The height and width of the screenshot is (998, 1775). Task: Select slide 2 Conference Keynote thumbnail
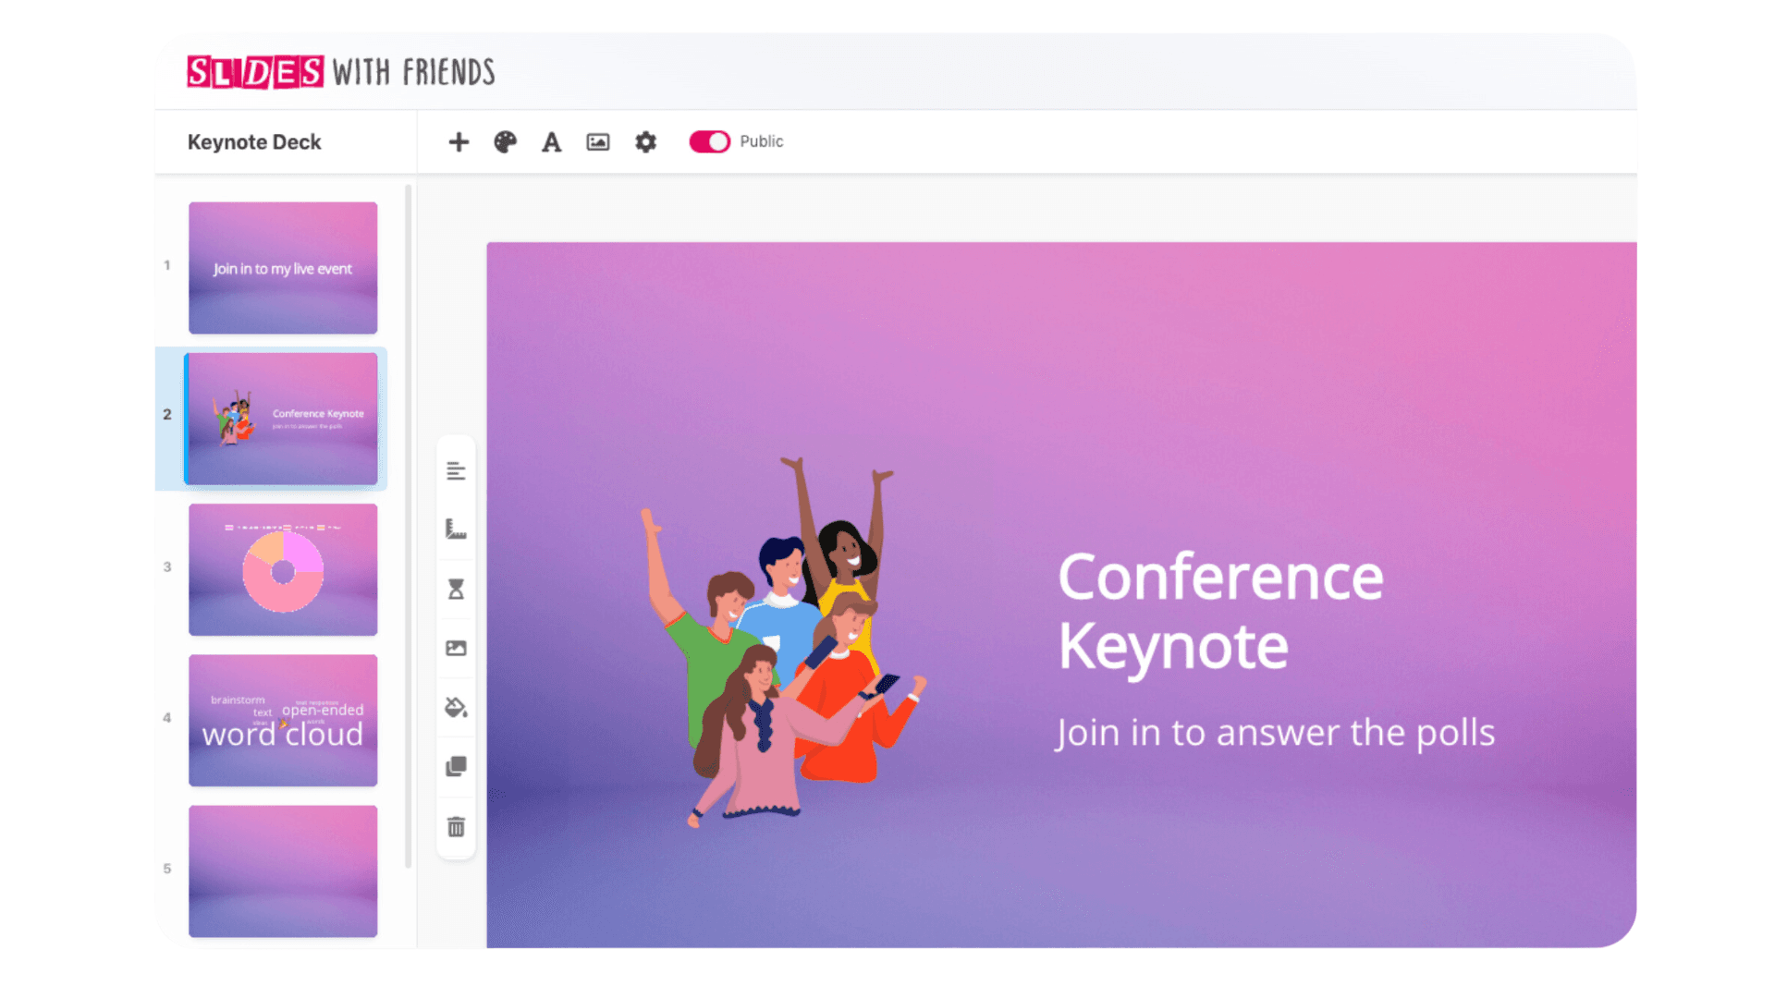[283, 419]
